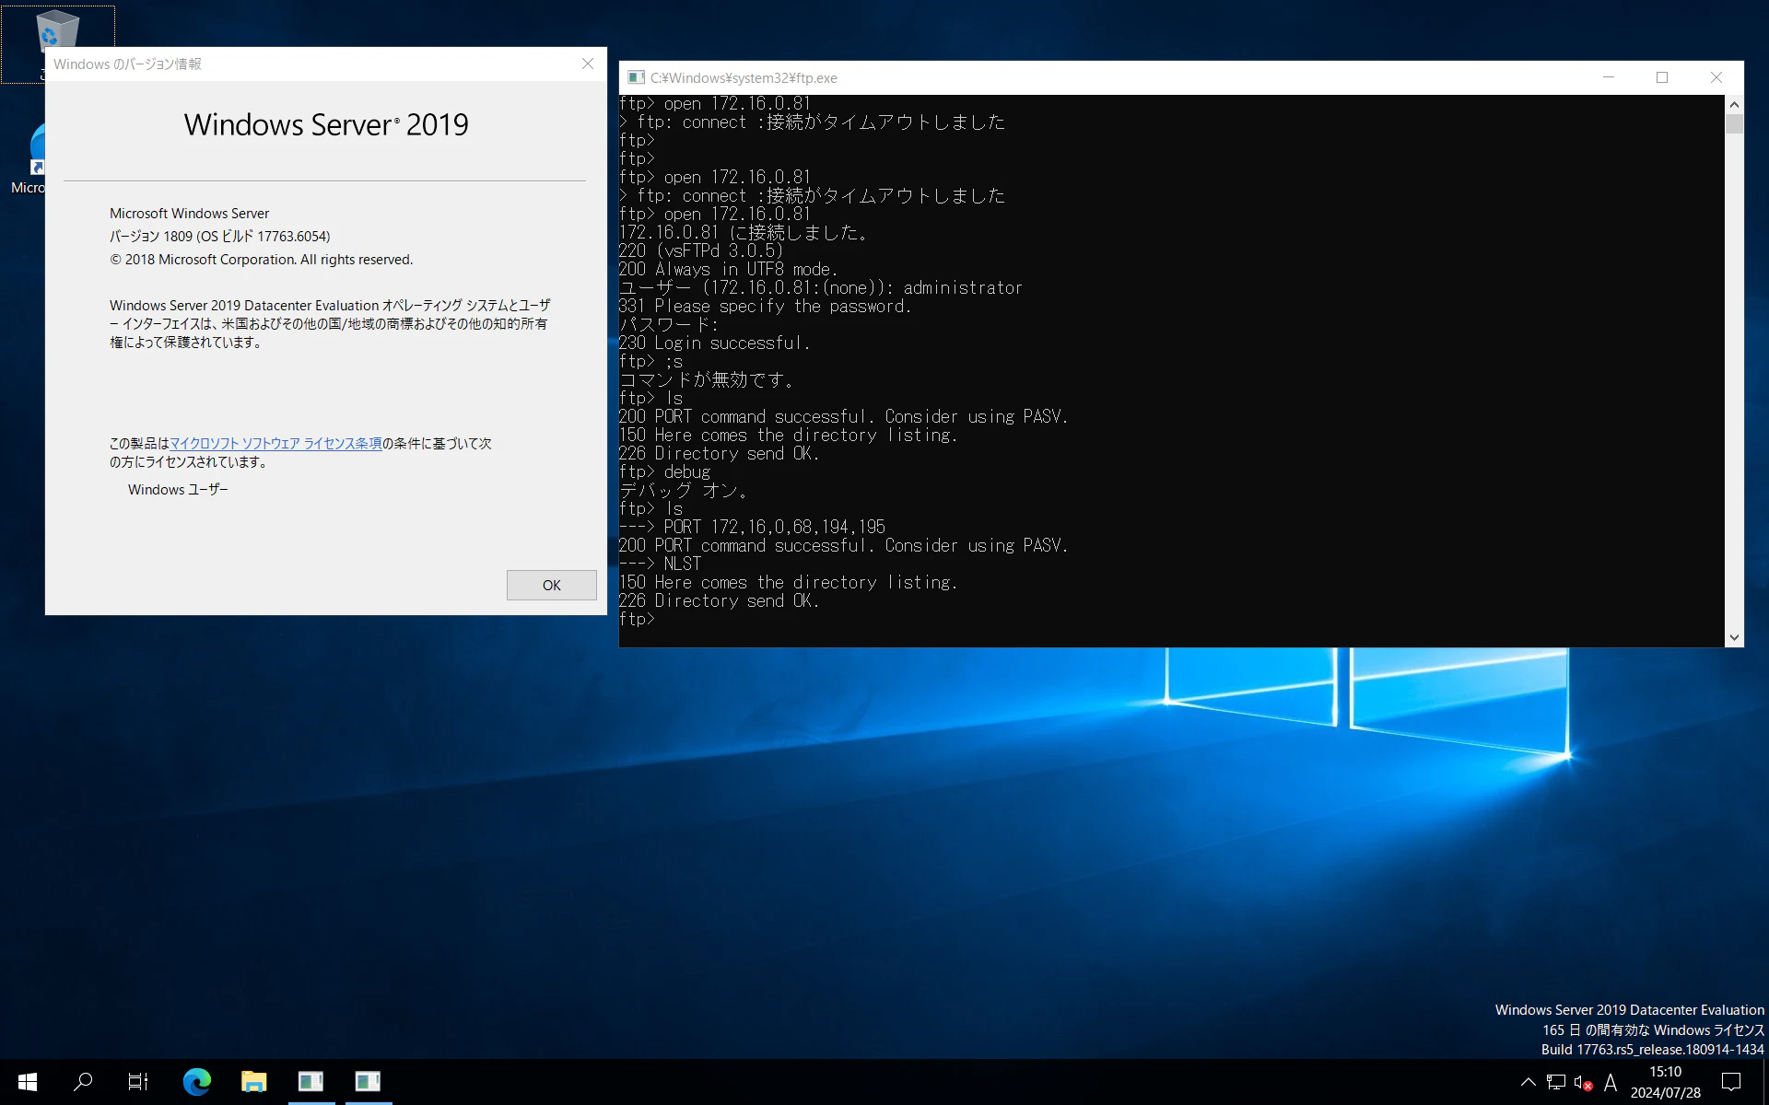Click the 'Windows のバージョン情報' dialog title
The width and height of the screenshot is (1769, 1105).
point(127,64)
